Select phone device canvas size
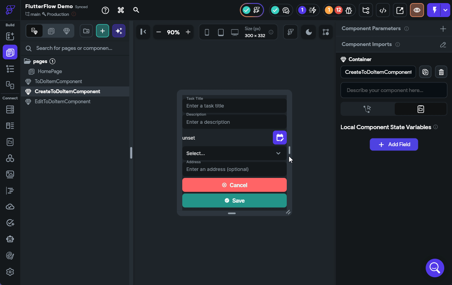Image resolution: width=452 pixels, height=285 pixels. (207, 32)
